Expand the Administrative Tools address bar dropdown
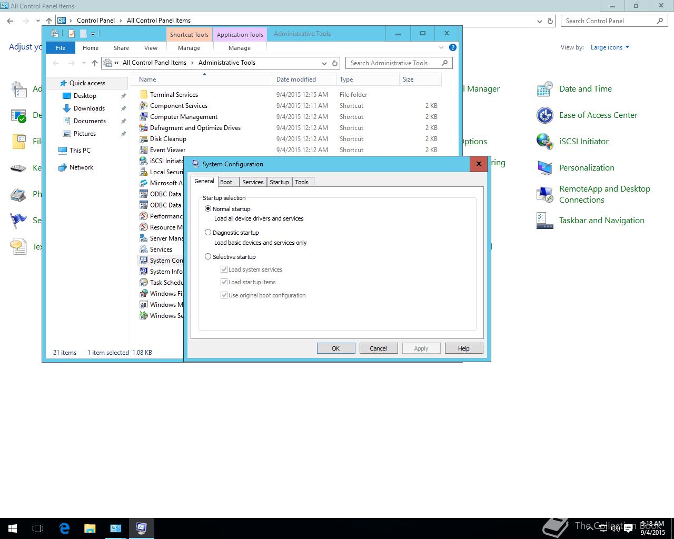 (324, 63)
